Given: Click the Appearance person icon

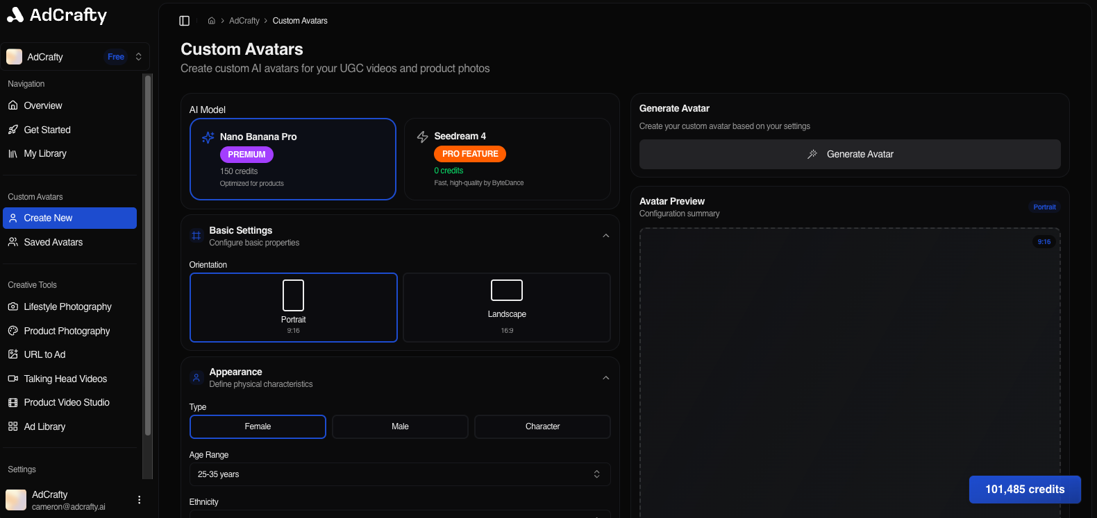Looking at the screenshot, I should point(196,378).
